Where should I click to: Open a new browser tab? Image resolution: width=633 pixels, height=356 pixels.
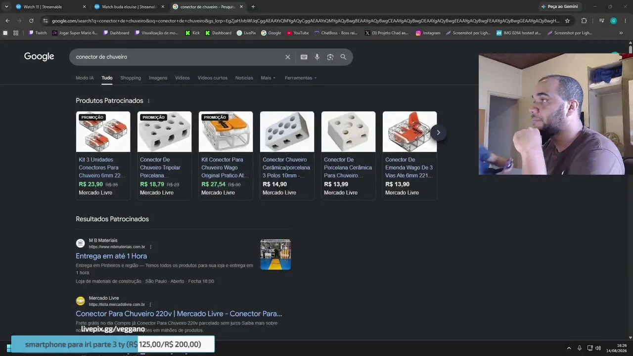[x=253, y=7]
